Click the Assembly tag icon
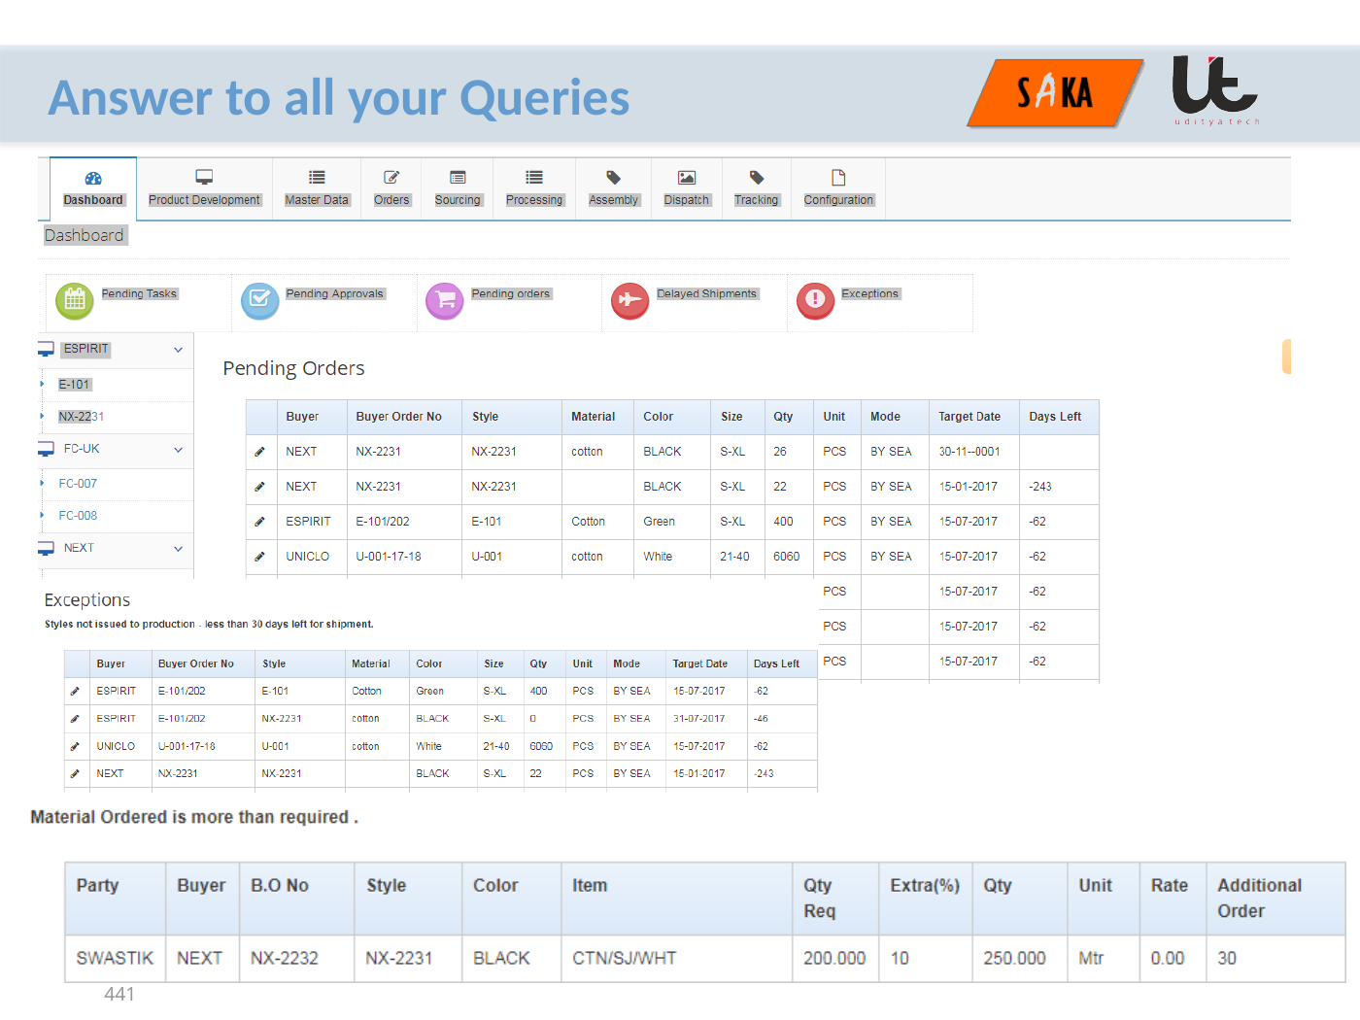Screen dimensions: 1360x1020 pos(613,178)
